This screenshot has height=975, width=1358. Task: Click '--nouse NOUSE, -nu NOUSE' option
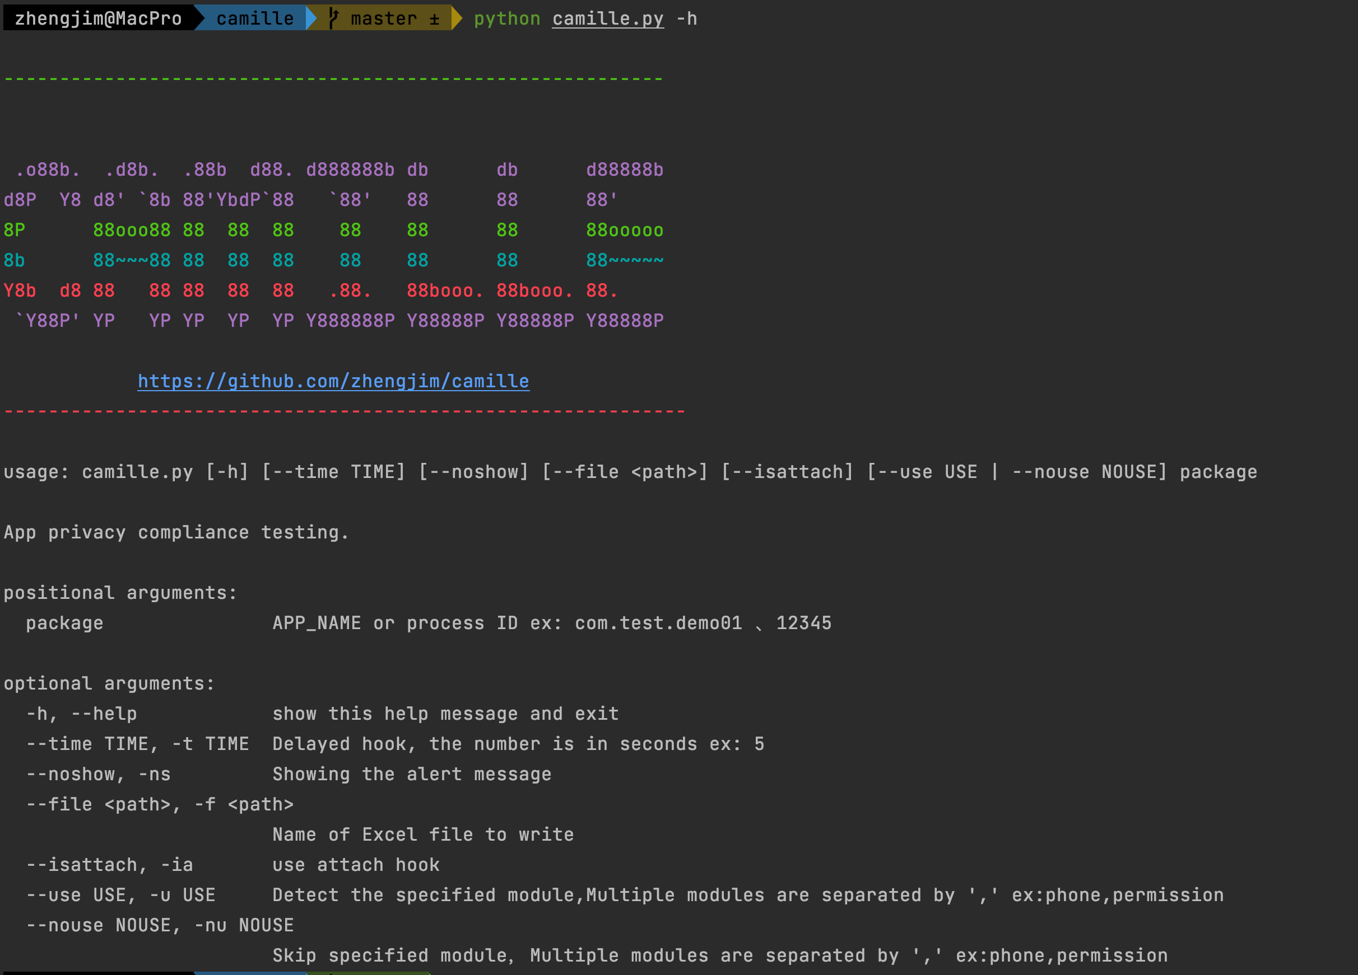(159, 925)
